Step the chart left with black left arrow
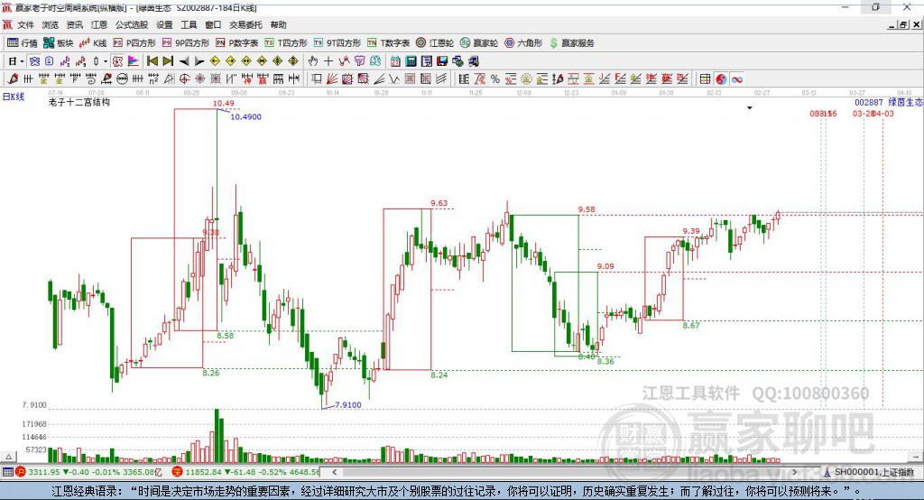This screenshot has height=500, width=924. (184, 61)
